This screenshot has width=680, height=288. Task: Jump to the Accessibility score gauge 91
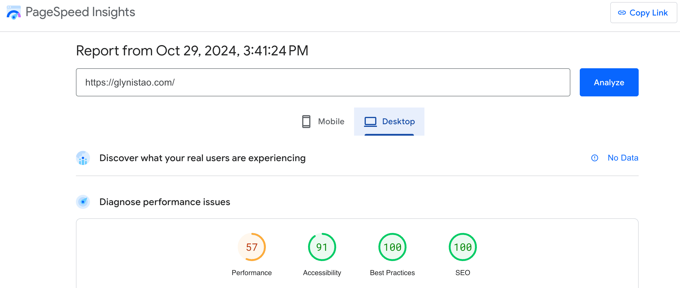pyautogui.click(x=322, y=247)
